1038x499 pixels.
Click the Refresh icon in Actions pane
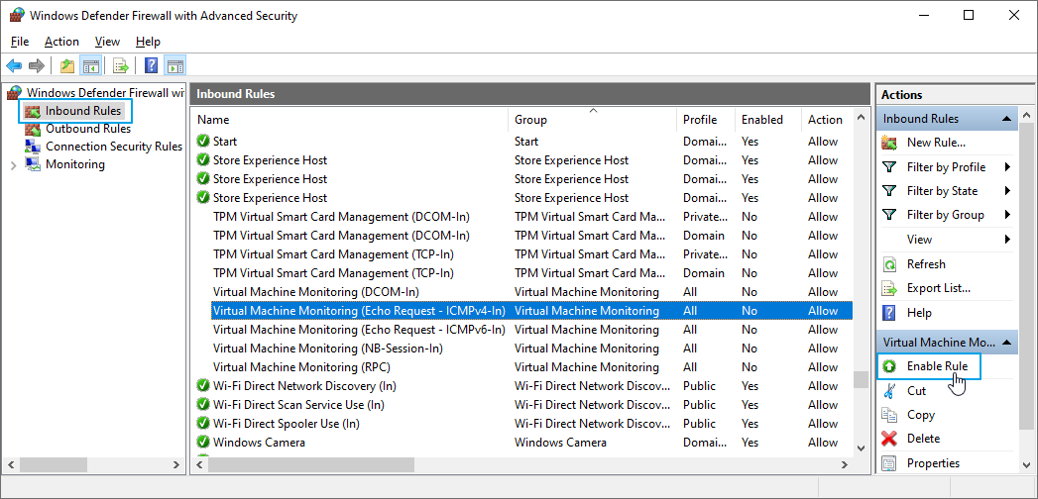point(889,264)
